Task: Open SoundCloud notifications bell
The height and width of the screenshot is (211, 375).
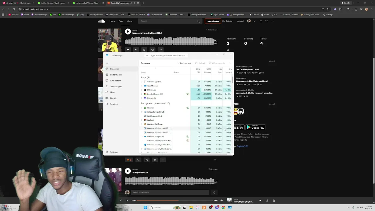Action: click(x=261, y=21)
